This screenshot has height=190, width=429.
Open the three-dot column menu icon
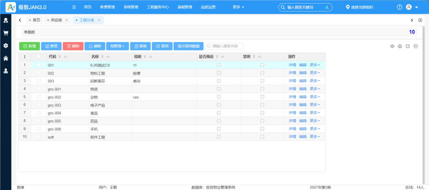25,57
